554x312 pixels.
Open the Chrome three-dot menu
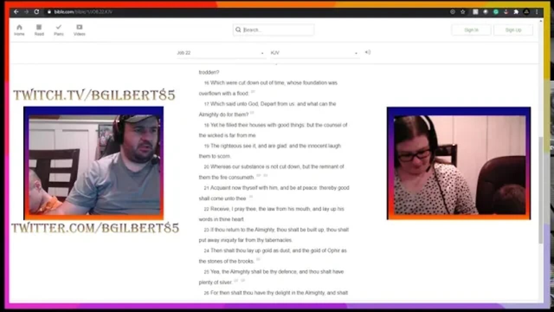537,12
